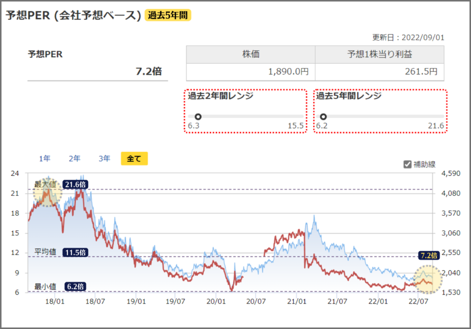Click the 過去5年間 yellow badge
Image resolution: width=471 pixels, height=329 pixels.
[168, 15]
